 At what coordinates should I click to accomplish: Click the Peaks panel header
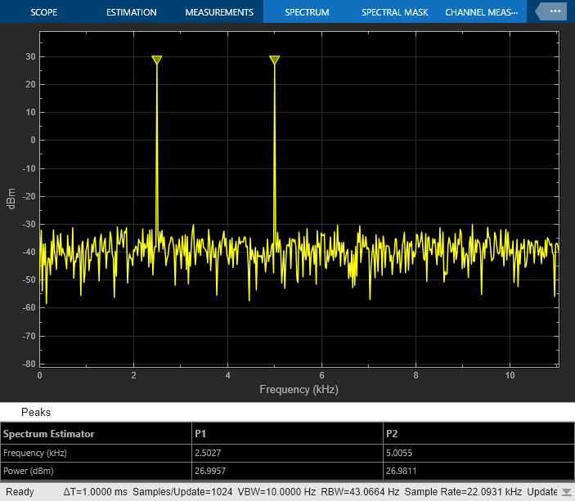(x=36, y=413)
